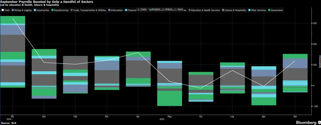Click the 'Gen' x-axis label
The height and width of the screenshot is (125, 321).
point(44,116)
